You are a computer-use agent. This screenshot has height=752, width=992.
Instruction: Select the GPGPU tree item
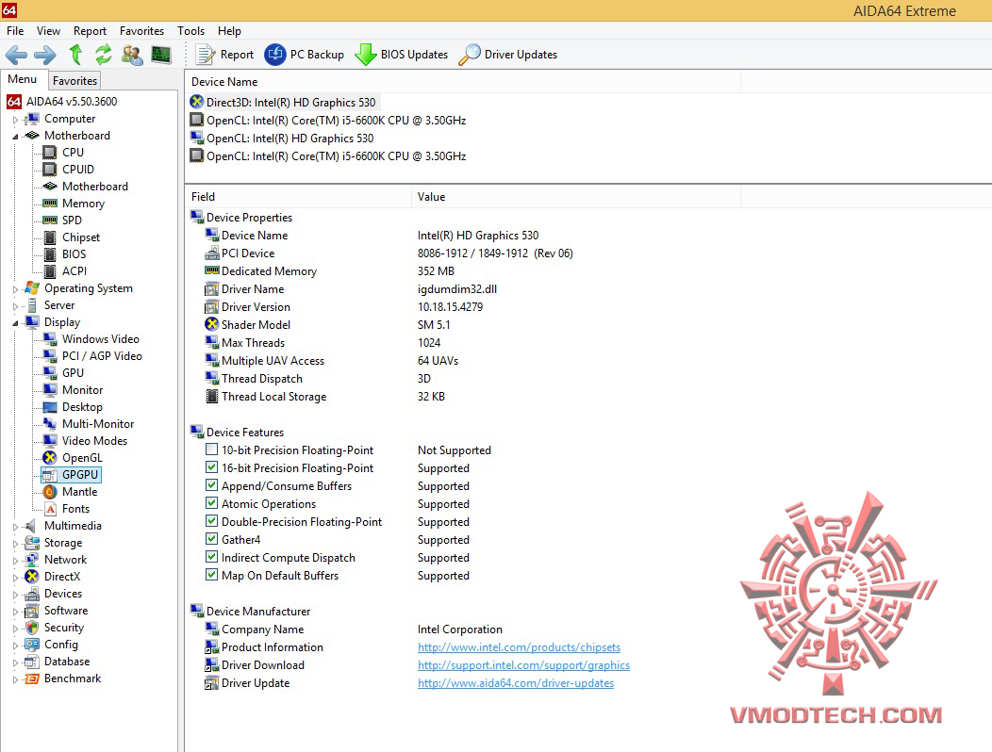point(80,475)
